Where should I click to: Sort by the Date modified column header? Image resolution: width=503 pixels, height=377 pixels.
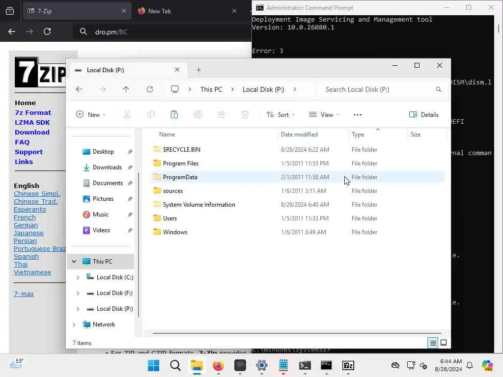(x=299, y=135)
